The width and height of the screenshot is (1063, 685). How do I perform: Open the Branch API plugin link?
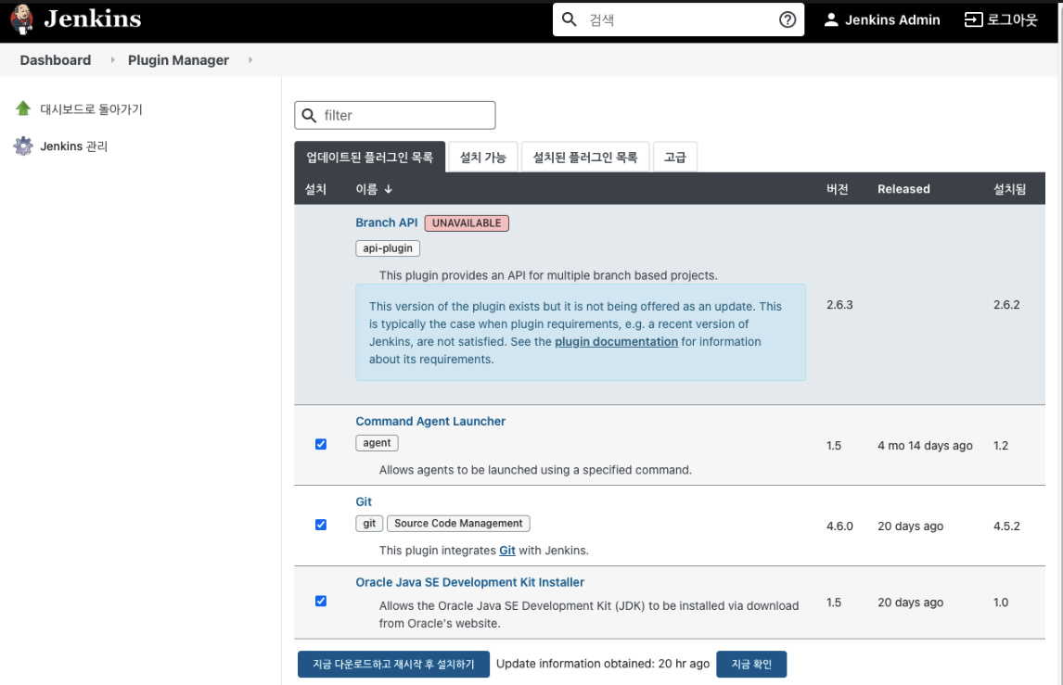(387, 222)
